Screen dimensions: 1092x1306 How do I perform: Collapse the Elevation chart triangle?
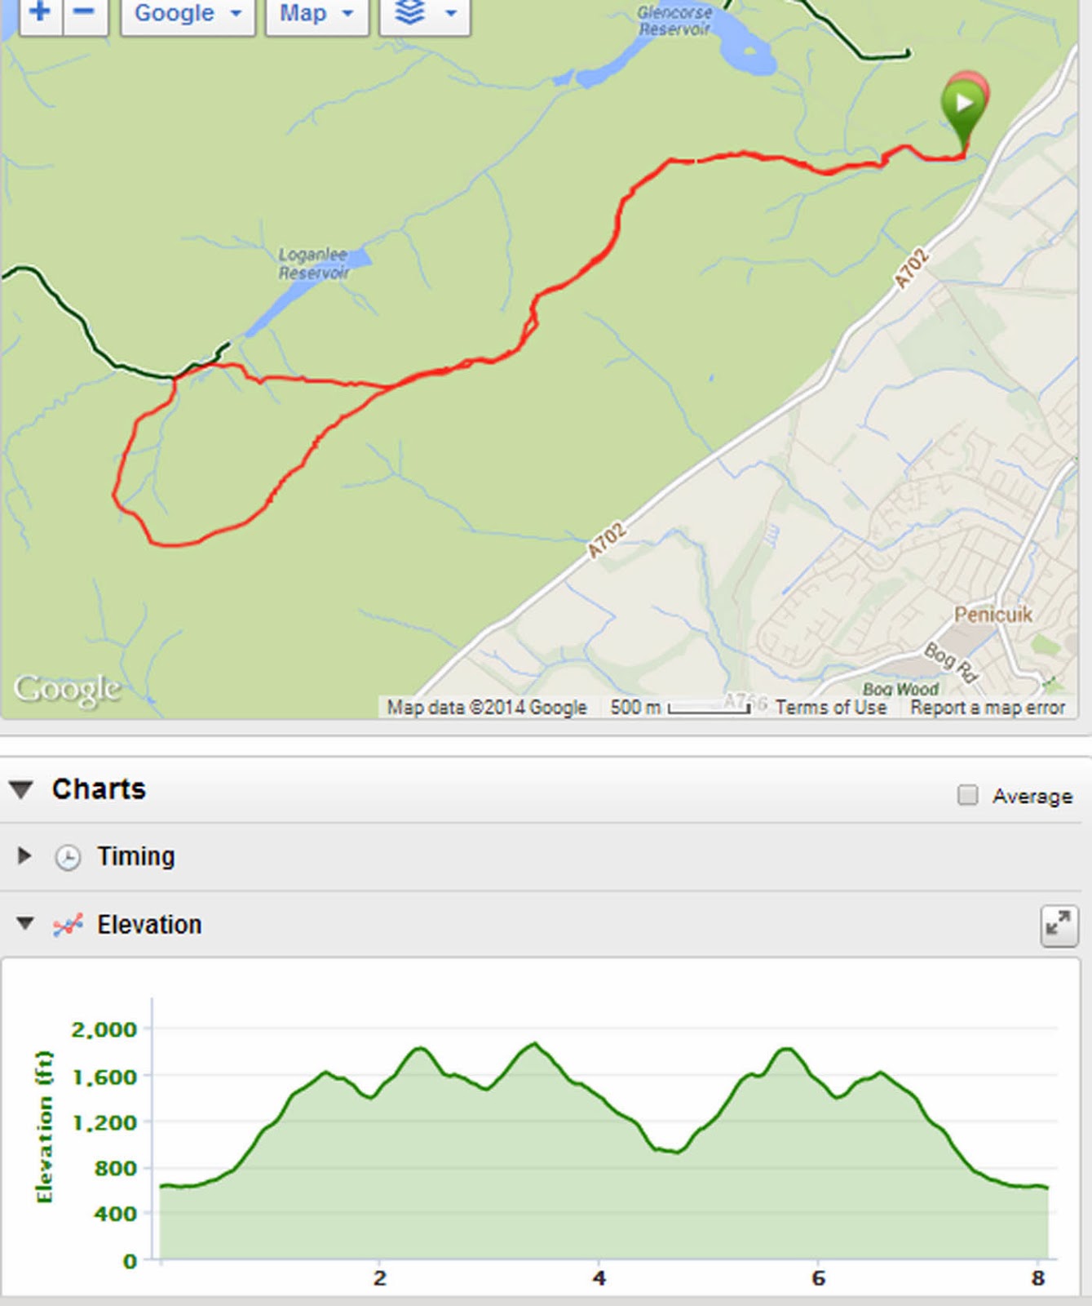(x=25, y=923)
